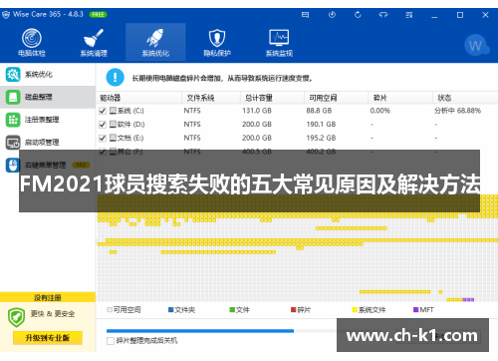The width and height of the screenshot is (498, 361).
Task: Go to the 系统监视 system monitor tab
Action: [x=279, y=42]
